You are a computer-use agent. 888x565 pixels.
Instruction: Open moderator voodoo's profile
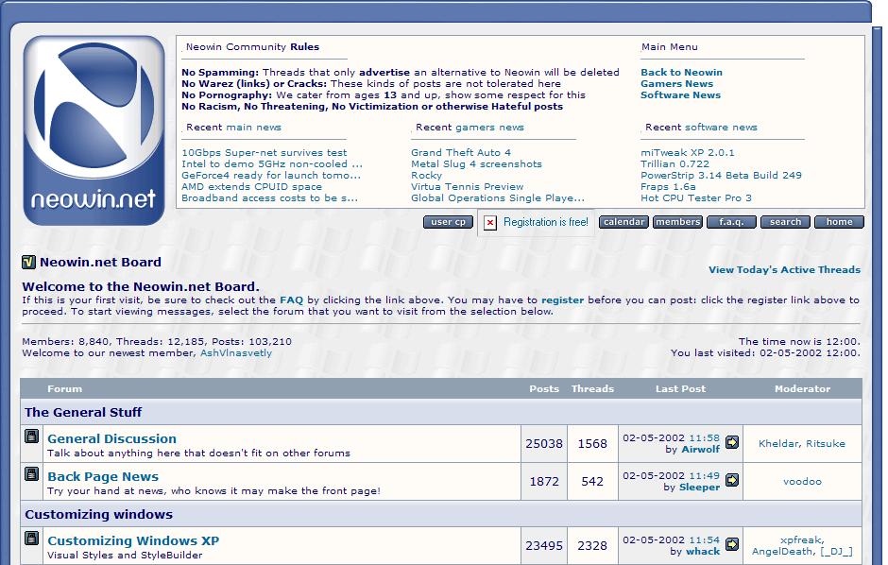point(802,482)
